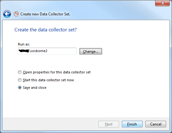Click the empty end of Run as field
The height and width of the screenshot is (133, 172).
pos(62,51)
